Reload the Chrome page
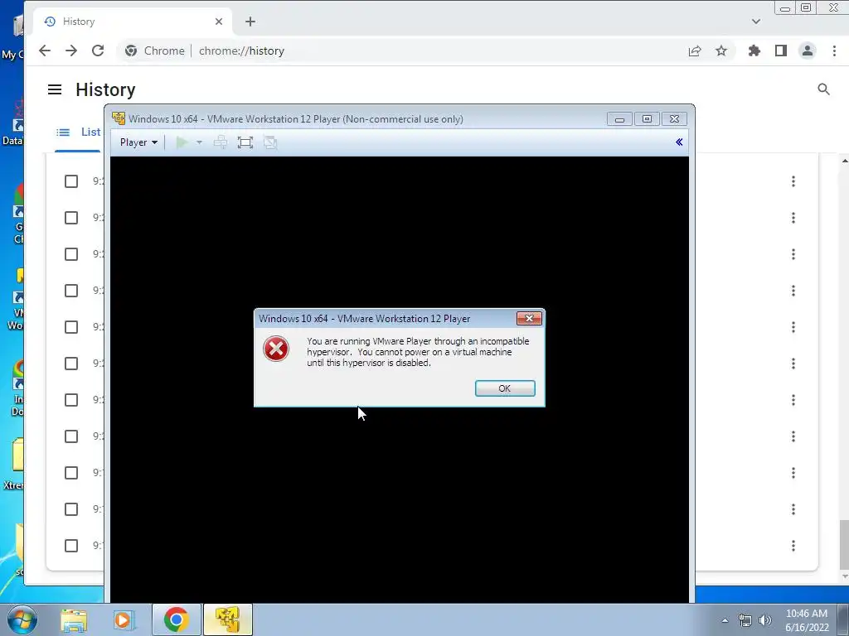 pos(98,51)
